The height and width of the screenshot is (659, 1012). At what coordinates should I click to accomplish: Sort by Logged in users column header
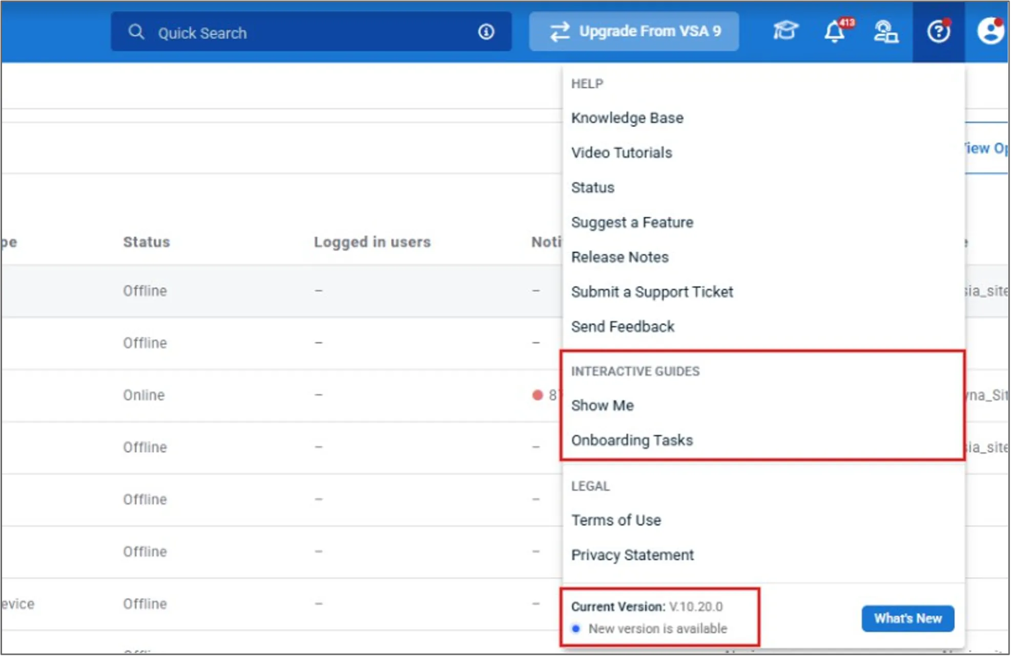pos(372,242)
